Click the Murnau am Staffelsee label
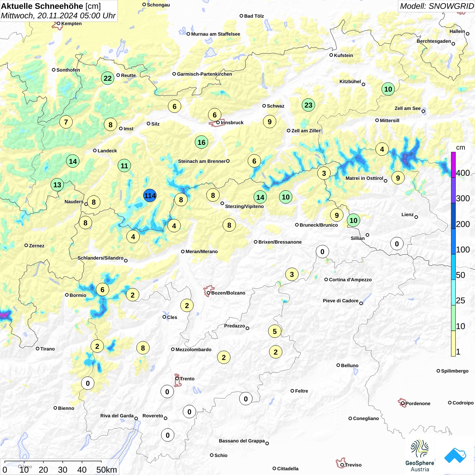This screenshot has width=475, height=475. pos(215,34)
